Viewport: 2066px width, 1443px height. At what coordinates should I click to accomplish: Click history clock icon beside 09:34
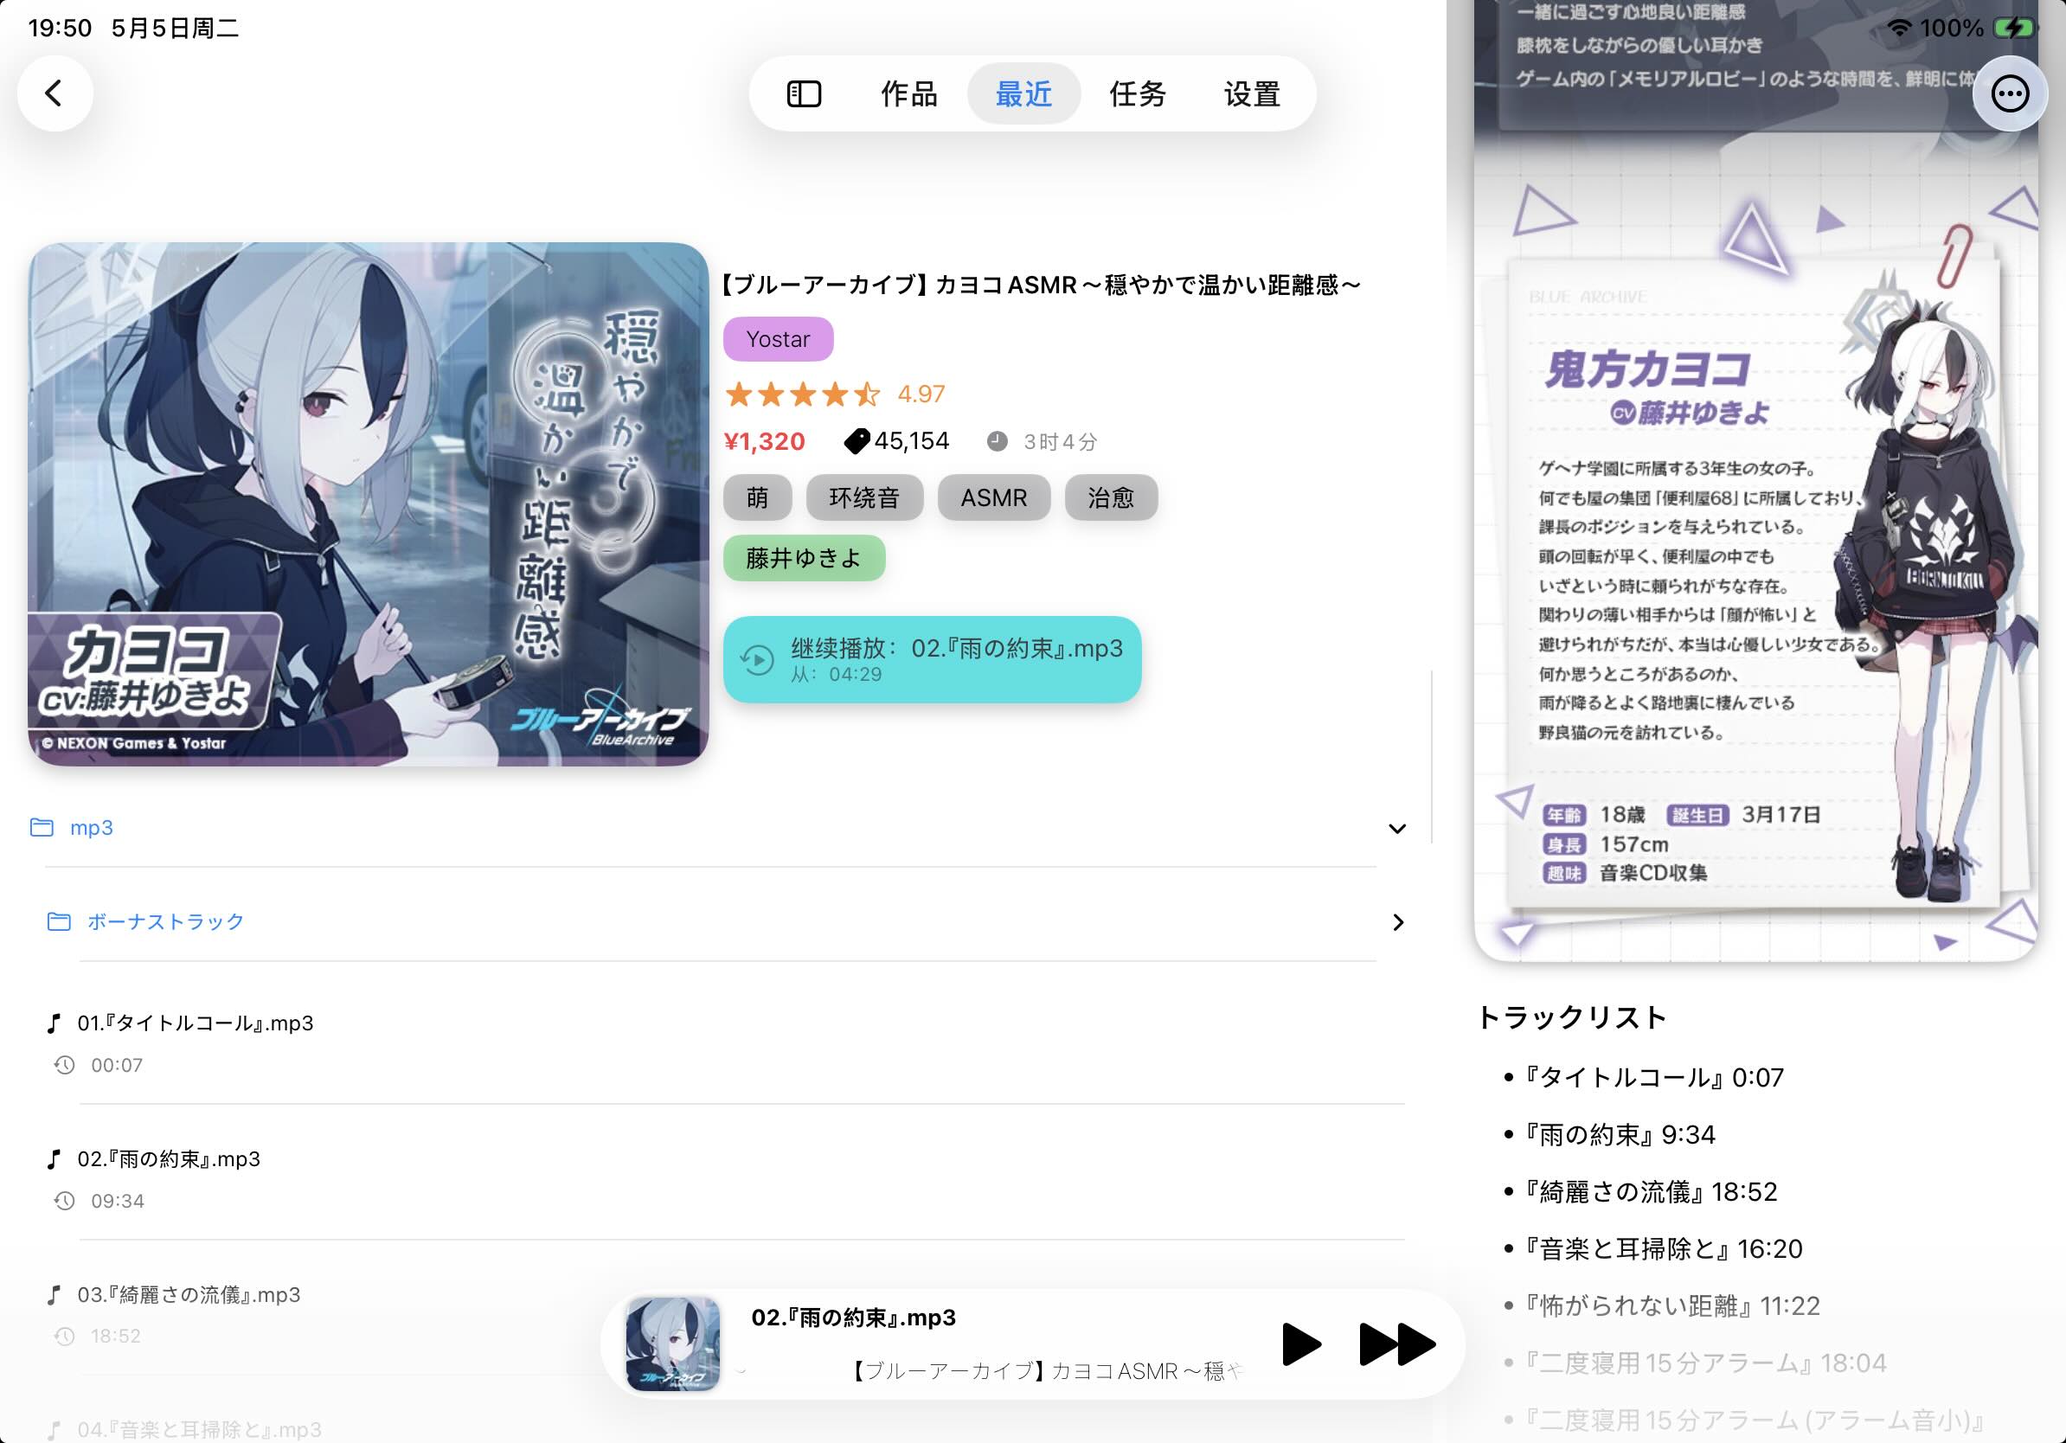click(x=65, y=1201)
